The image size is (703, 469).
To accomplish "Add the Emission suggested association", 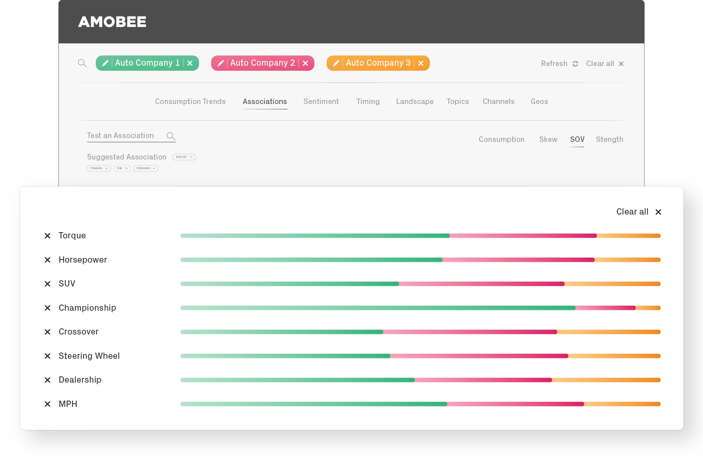I will (146, 168).
